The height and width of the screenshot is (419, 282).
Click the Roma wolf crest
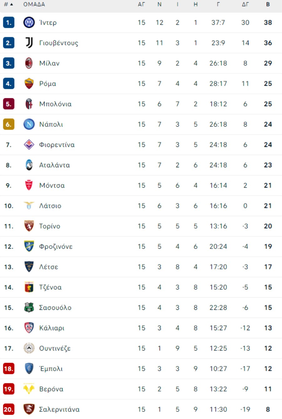tap(29, 84)
